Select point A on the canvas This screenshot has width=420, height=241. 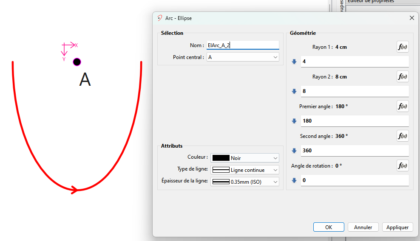click(77, 62)
